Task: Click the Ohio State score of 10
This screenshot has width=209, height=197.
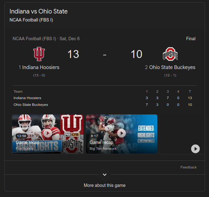Action: point(136,54)
